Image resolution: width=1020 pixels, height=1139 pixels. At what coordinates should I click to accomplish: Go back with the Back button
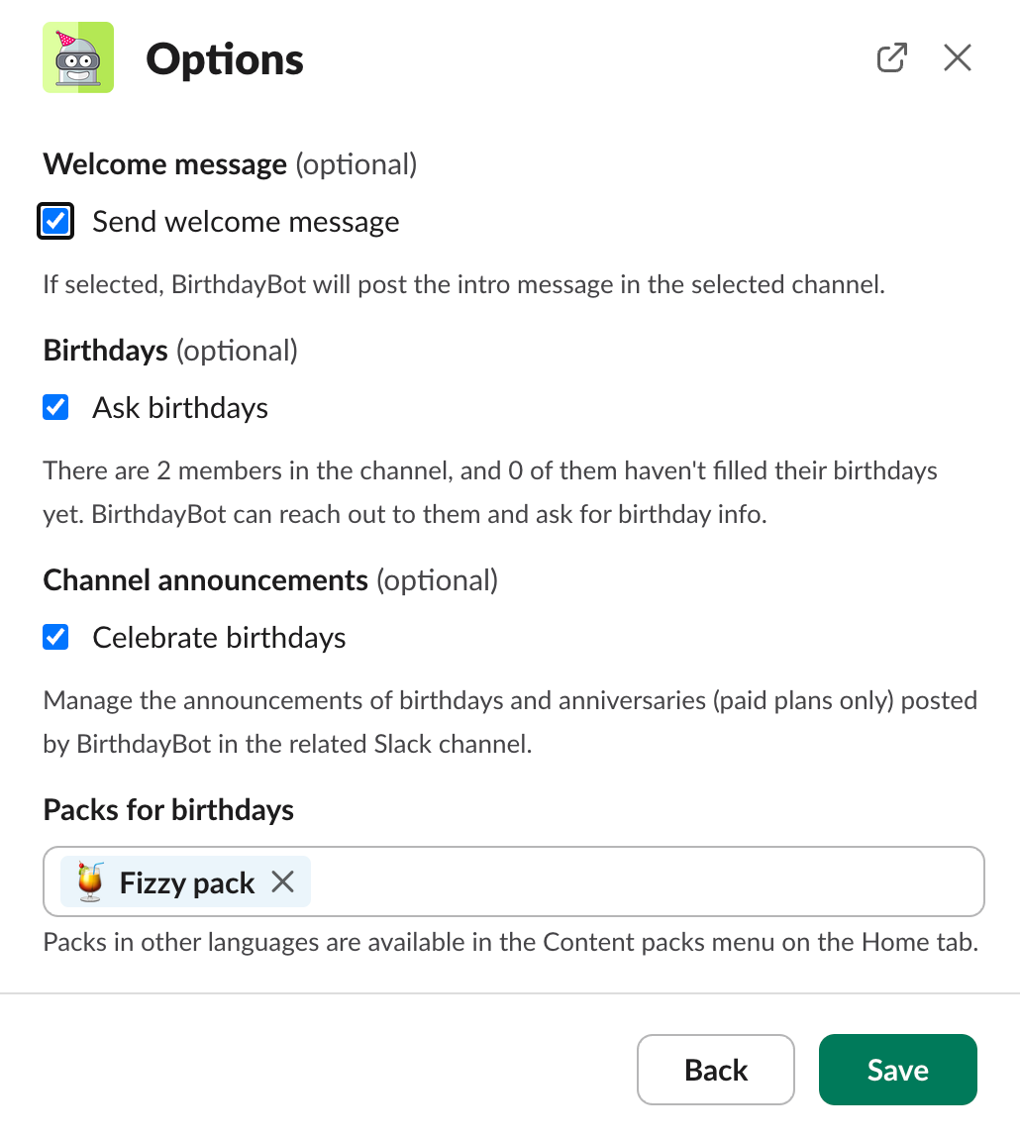pyautogui.click(x=716, y=1070)
